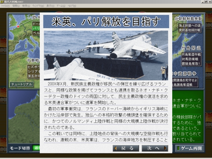The height and width of the screenshot is (159, 212).
Task: Select the 発射基地掃討戦 scenario
Action: (189, 30)
